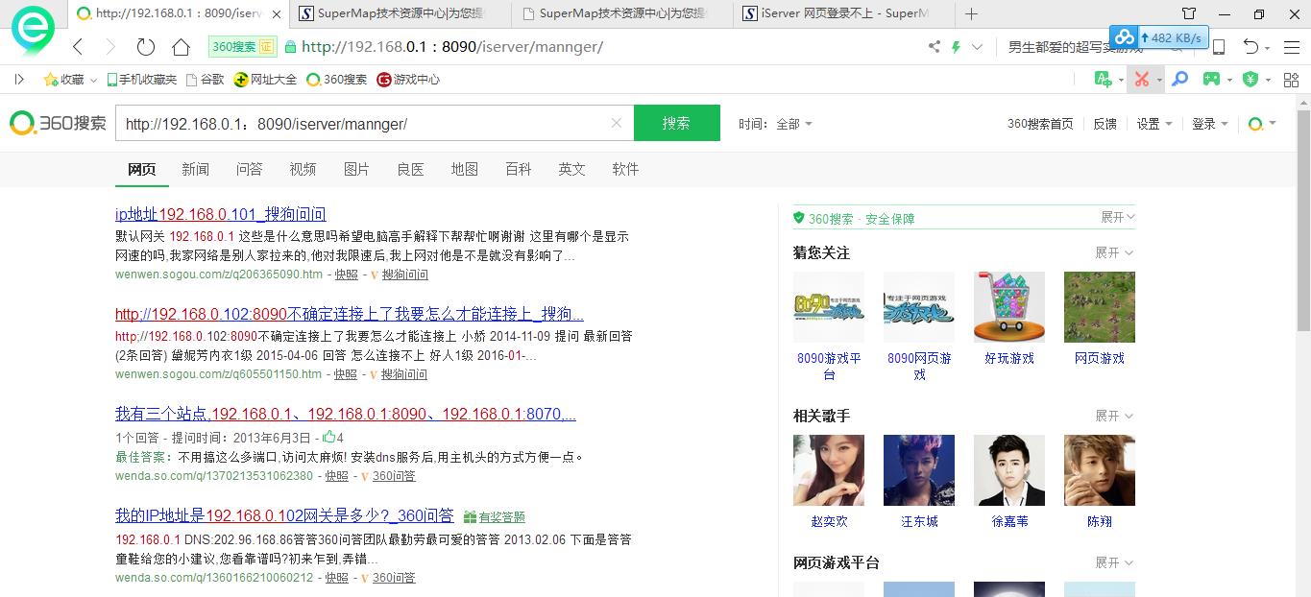This screenshot has height=597, width=1311.
Task: Open the share page icon
Action: [934, 47]
